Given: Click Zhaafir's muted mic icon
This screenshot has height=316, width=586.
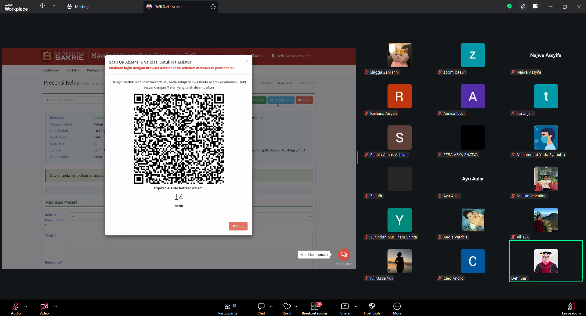Looking at the screenshot, I should coord(367,196).
